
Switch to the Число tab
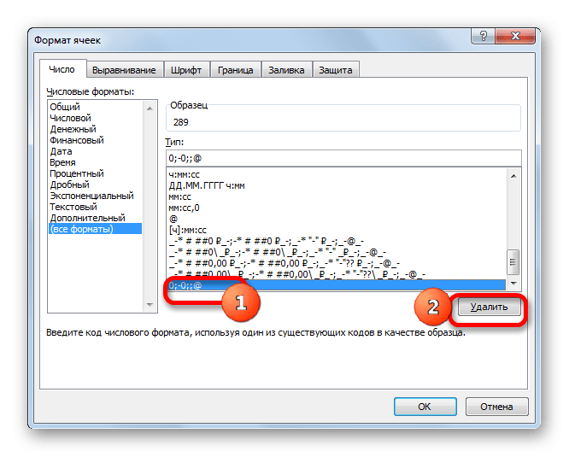tap(62, 69)
